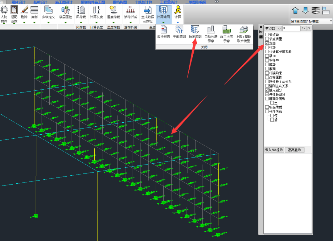Toggle the 弹性板剖分 checkbox
Image resolution: width=333 pixels, height=241 pixels.
point(267,94)
